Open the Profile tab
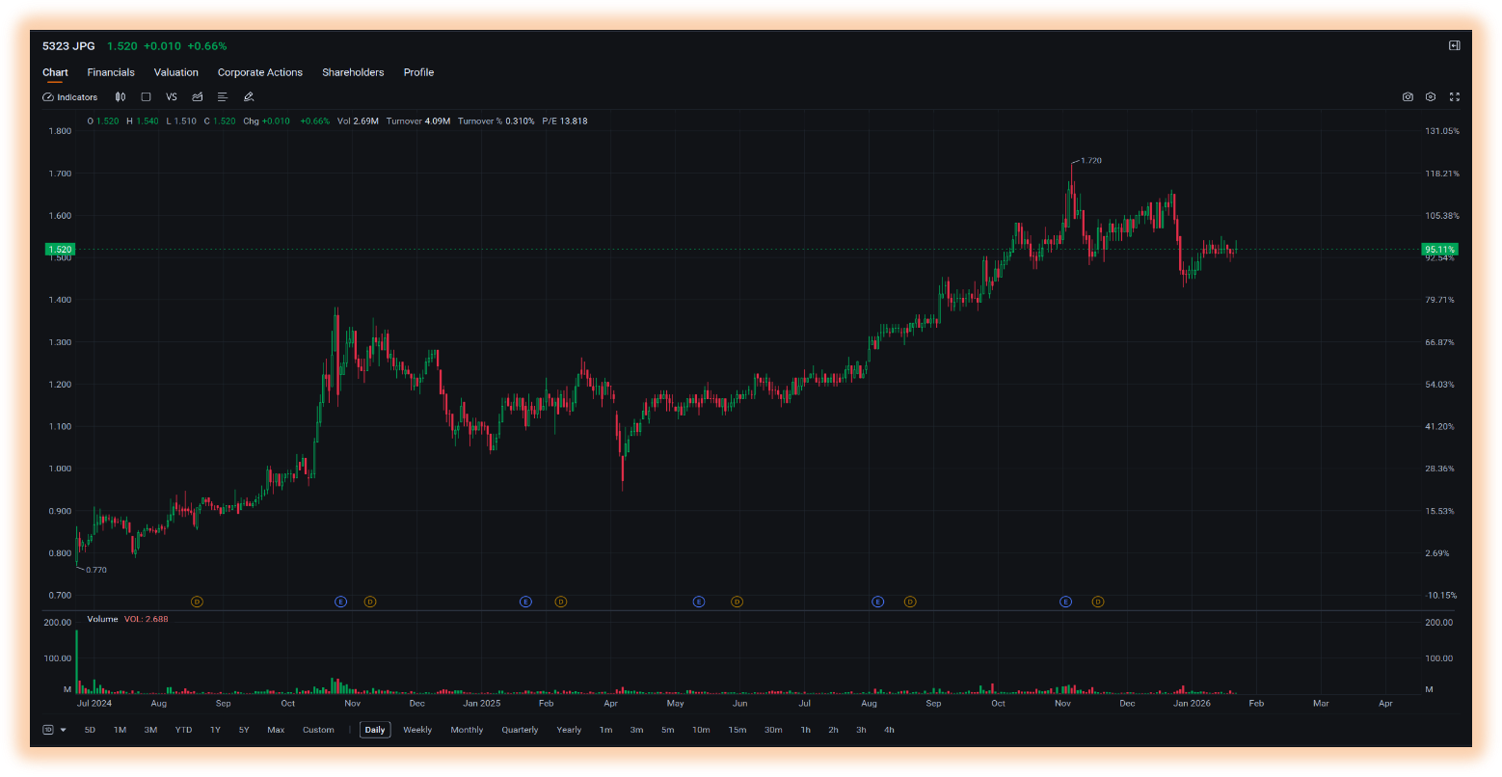This screenshot has width=1502, height=777. pos(418,72)
